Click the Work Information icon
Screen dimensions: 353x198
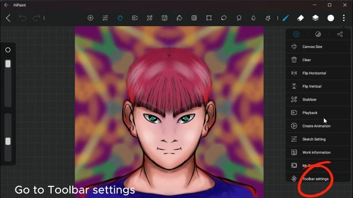[x=294, y=152]
